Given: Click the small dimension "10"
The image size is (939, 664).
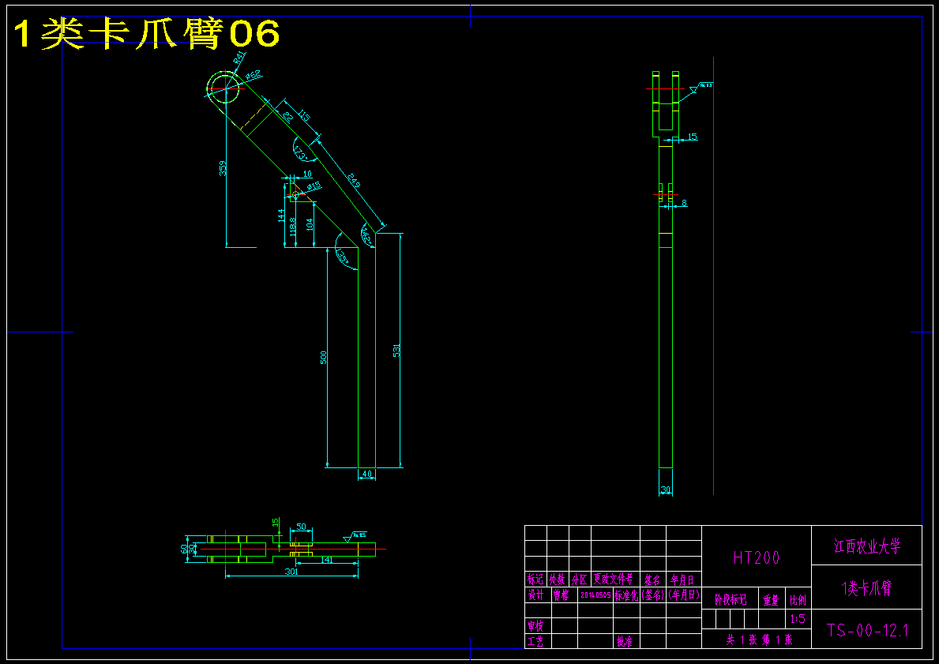Looking at the screenshot, I should 307,174.
